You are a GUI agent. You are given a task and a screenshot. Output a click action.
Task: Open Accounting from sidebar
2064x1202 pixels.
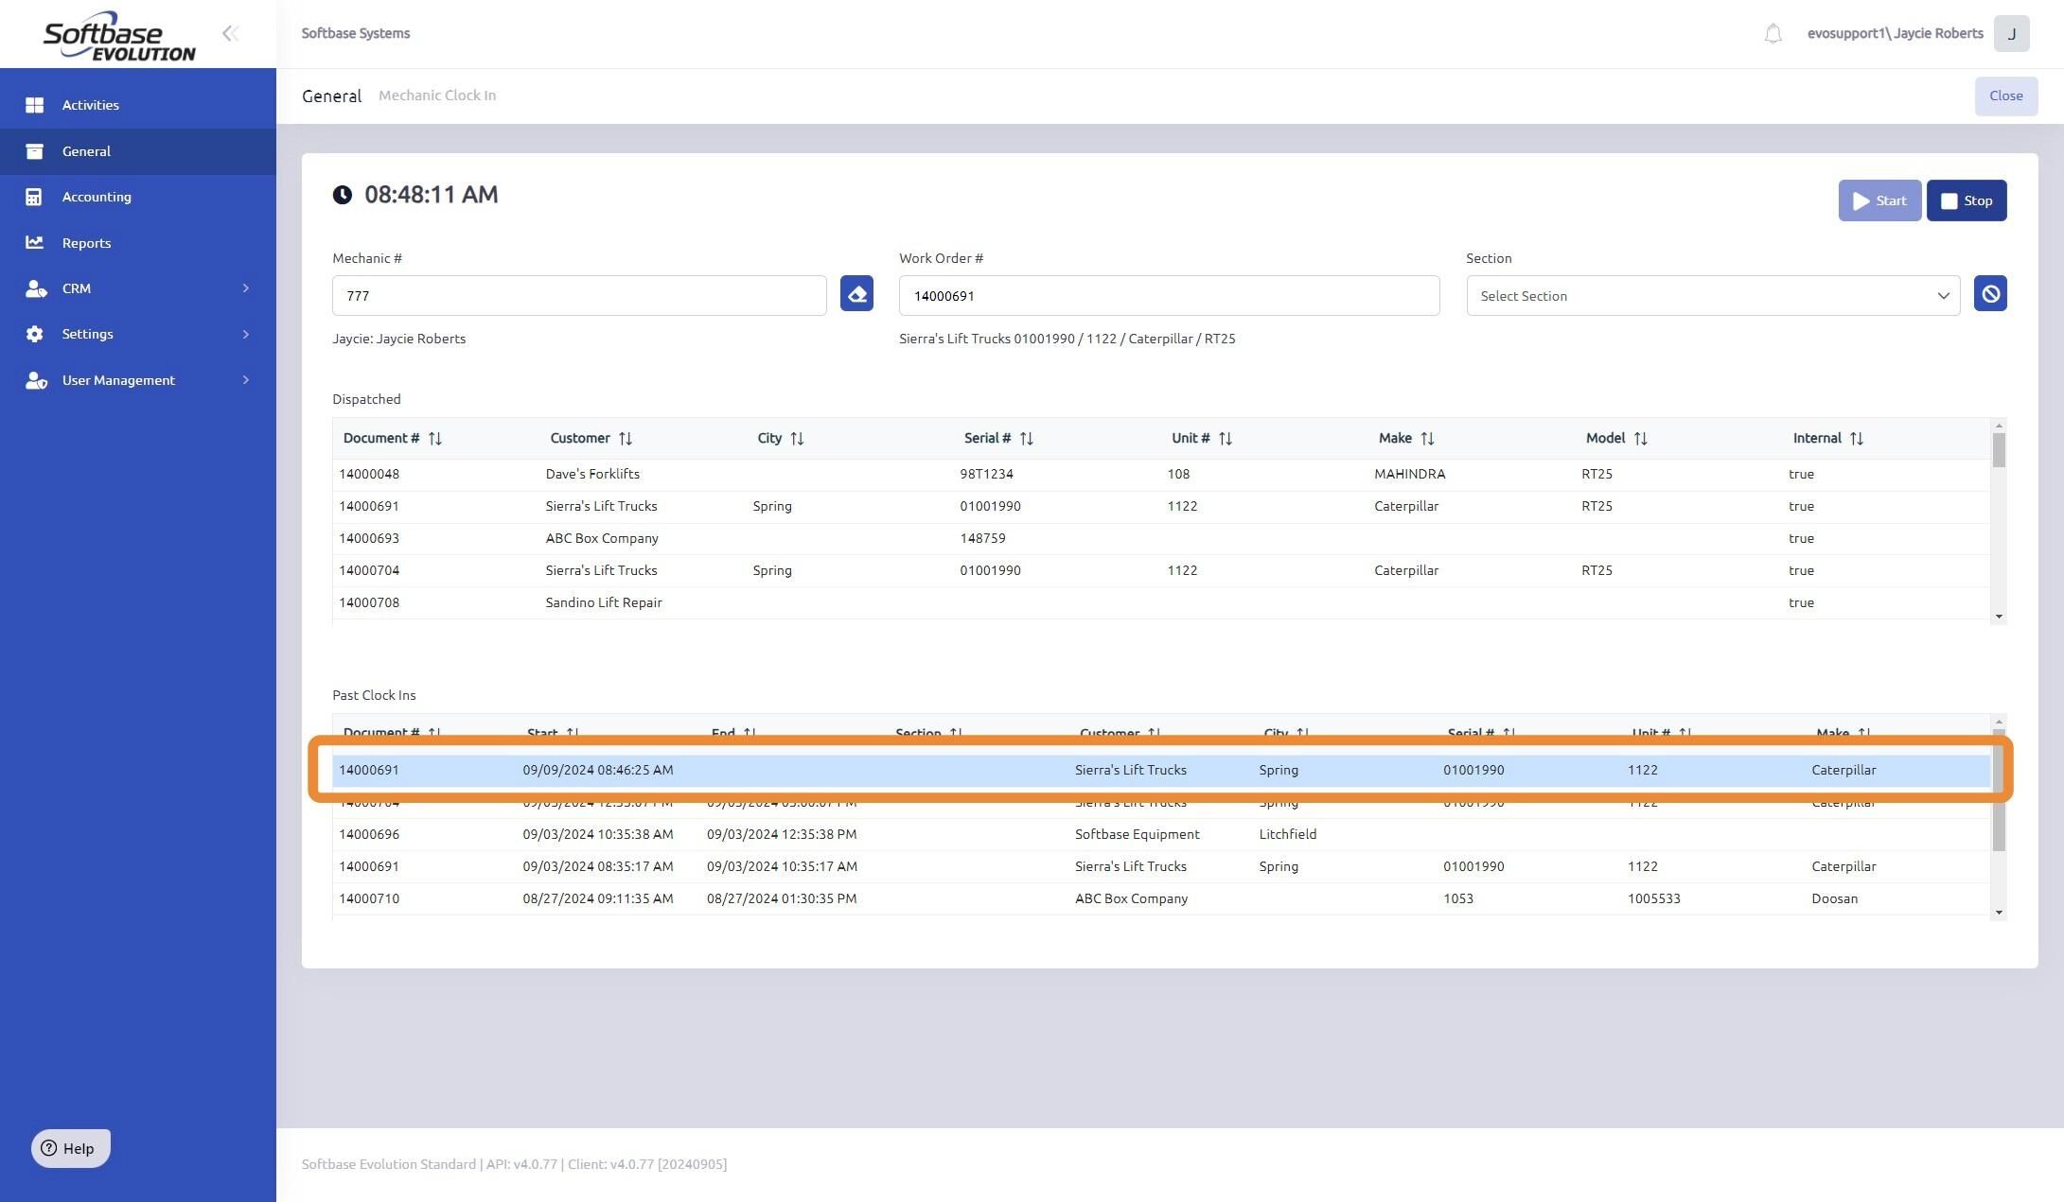pos(97,197)
